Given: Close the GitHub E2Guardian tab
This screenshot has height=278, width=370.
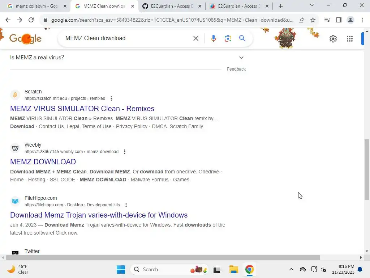Looking at the screenshot, I should [x=199, y=7].
